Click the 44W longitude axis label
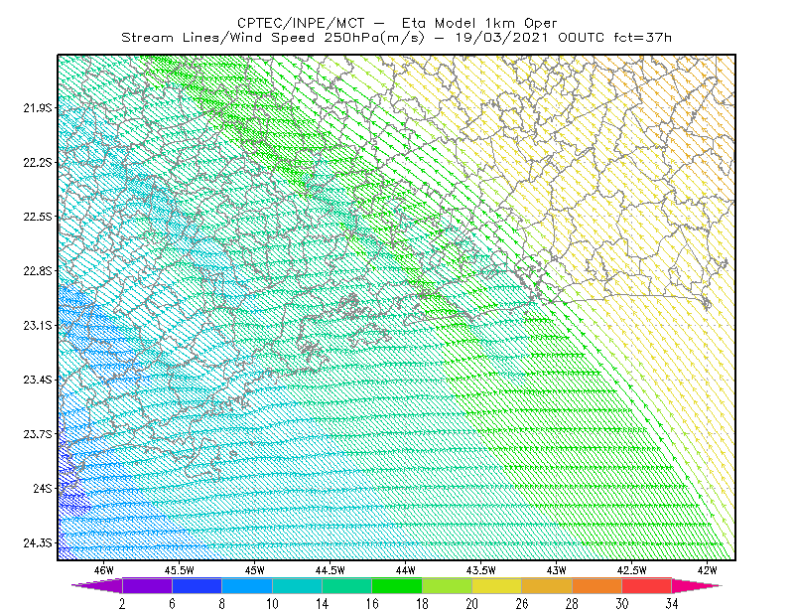 [405, 570]
